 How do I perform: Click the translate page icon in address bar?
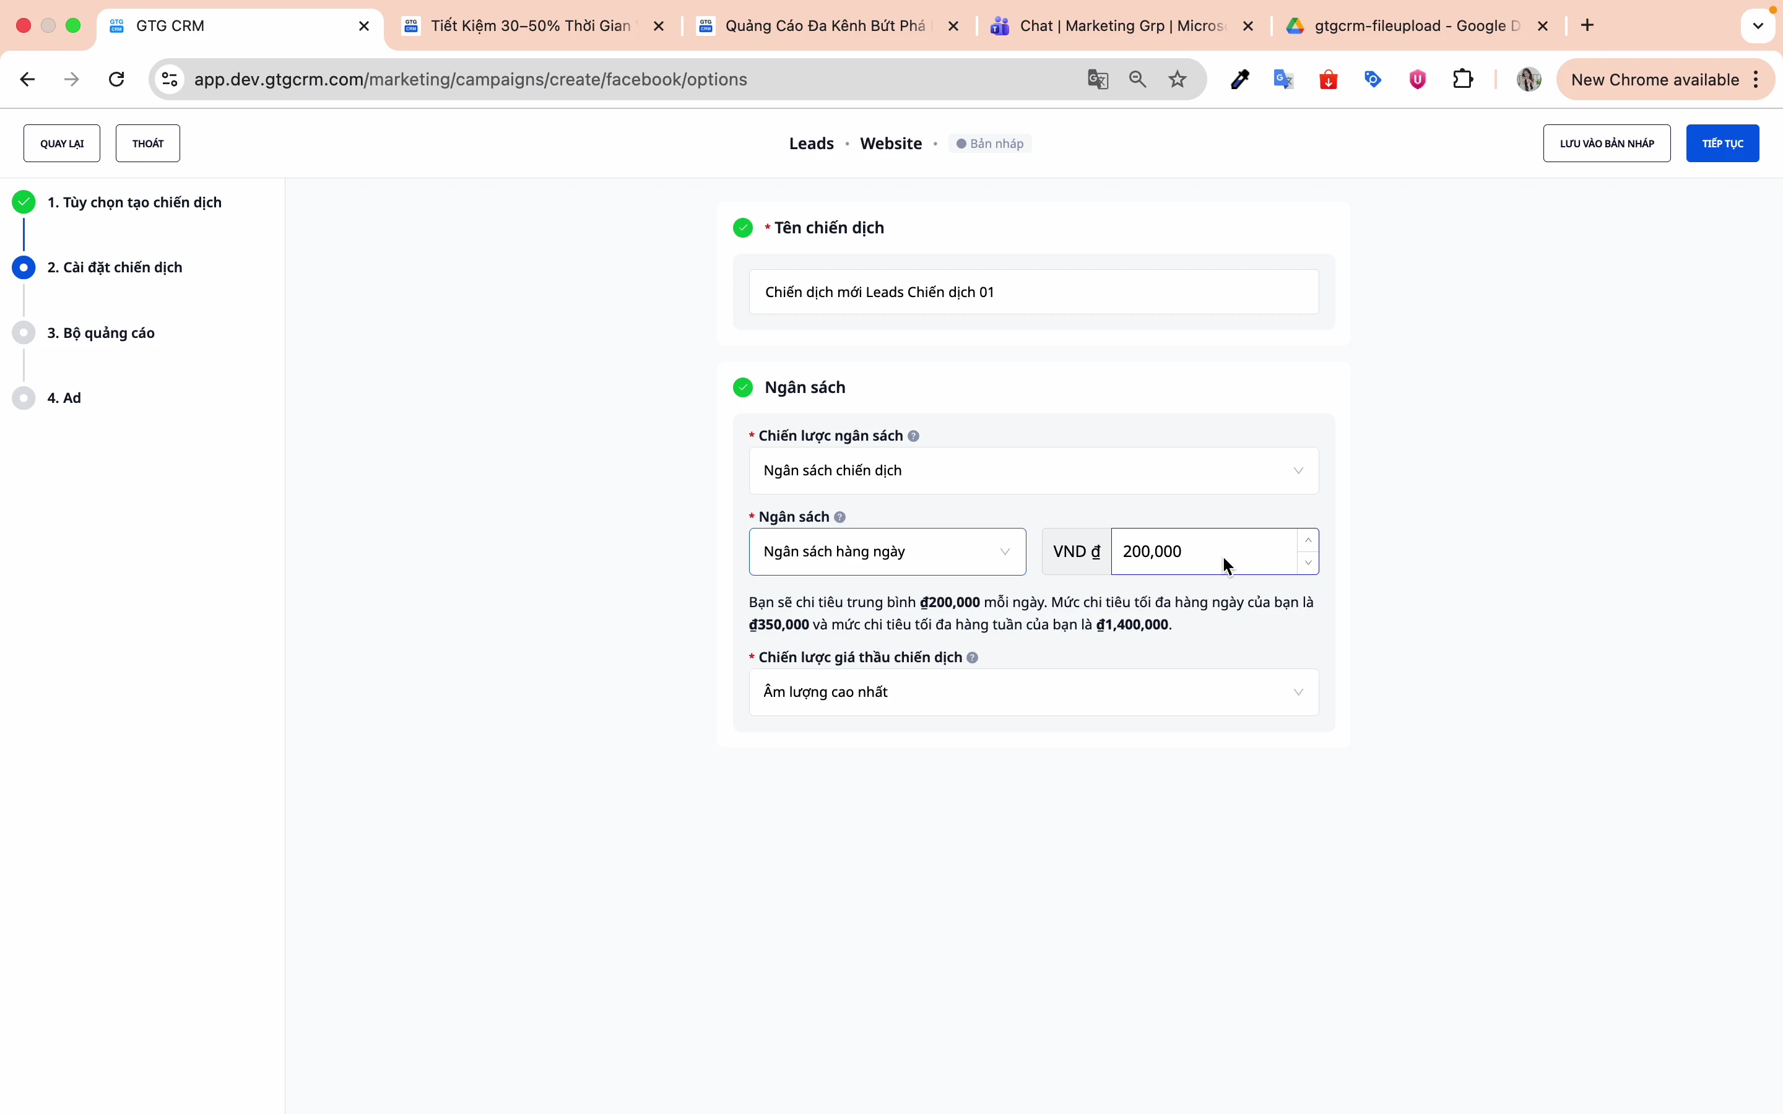[1098, 80]
